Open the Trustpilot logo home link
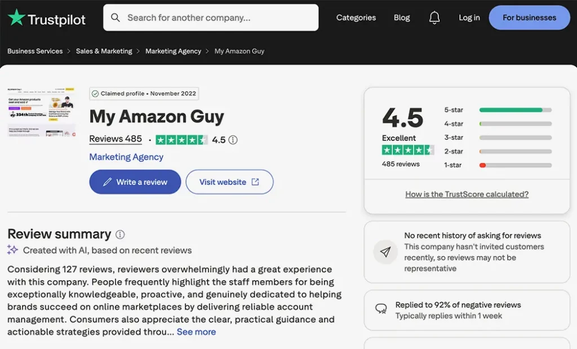The width and height of the screenshot is (577, 349). coord(46,18)
